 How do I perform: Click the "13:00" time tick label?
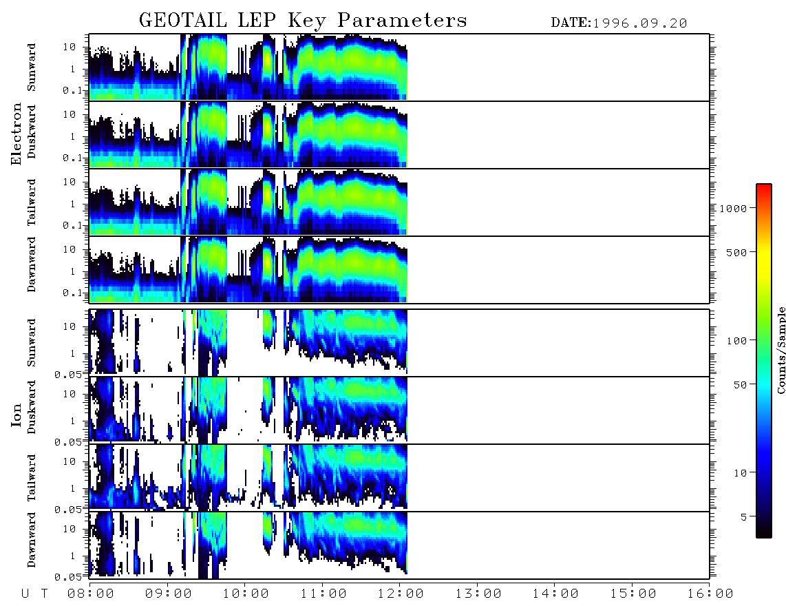point(478,594)
